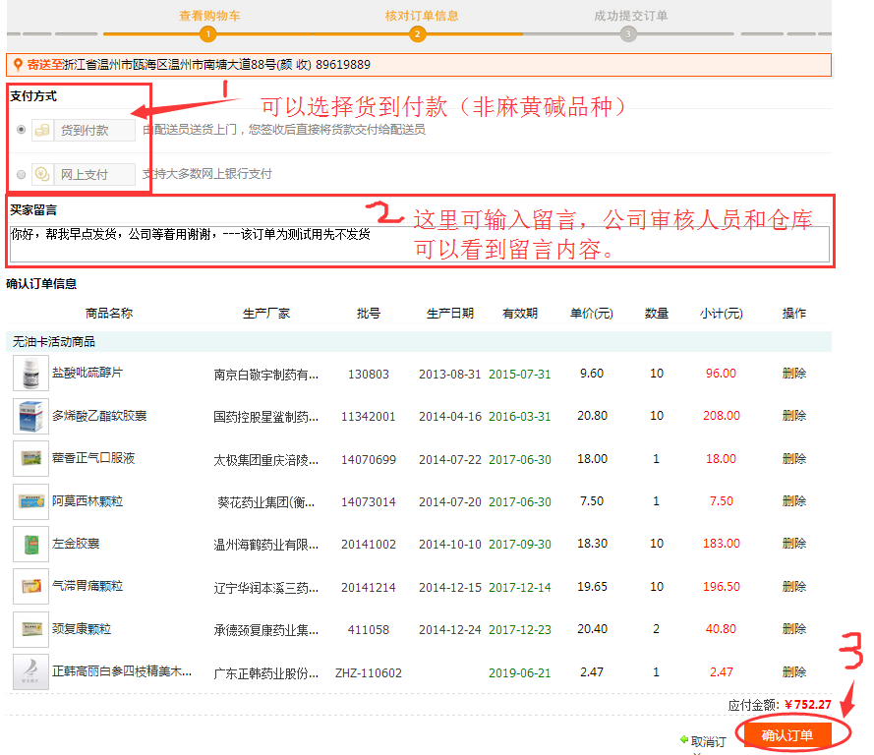The image size is (874, 755).
Task: Open the 盐酸吡硫醇片 product name link
Action: point(87,373)
